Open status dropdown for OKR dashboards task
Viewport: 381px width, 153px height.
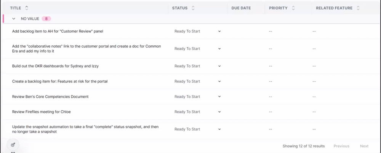pos(219,66)
